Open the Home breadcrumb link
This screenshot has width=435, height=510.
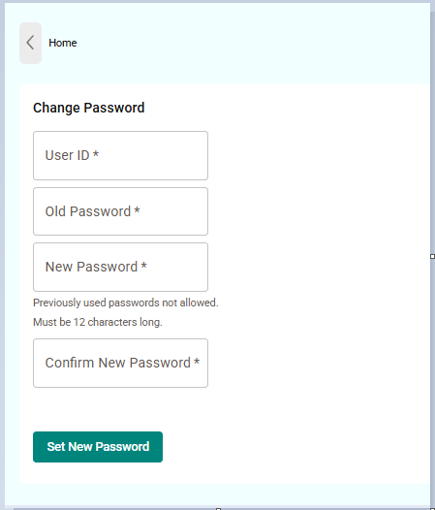(x=63, y=43)
